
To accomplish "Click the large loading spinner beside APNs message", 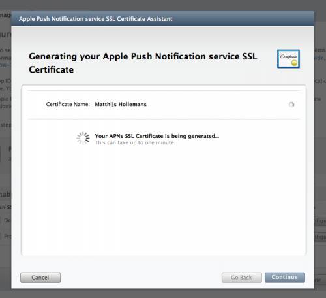I will click(83, 138).
